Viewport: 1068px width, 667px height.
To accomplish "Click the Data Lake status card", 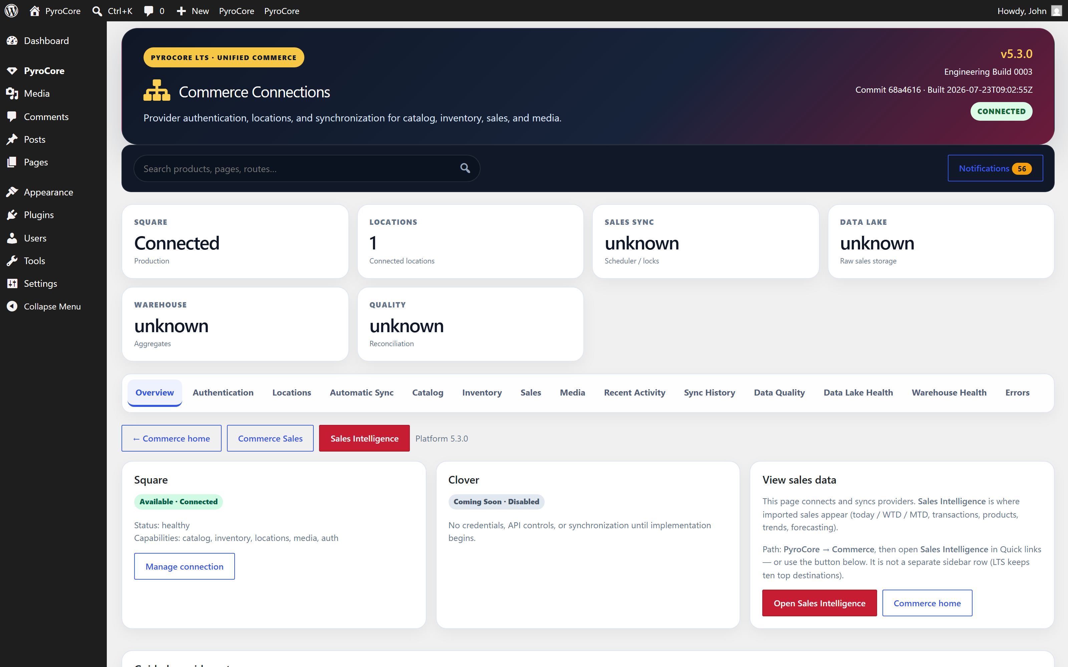I will [x=941, y=241].
